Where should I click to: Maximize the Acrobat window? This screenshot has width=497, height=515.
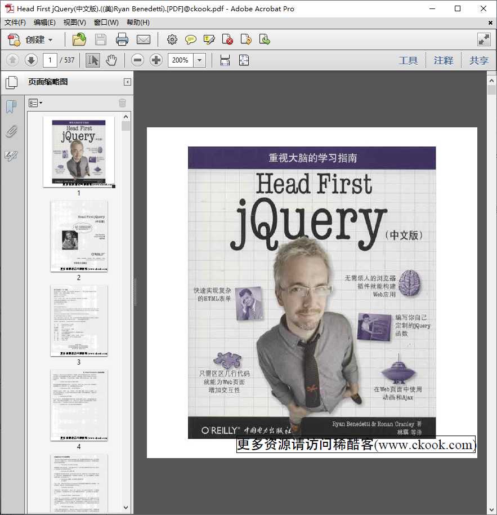pyautogui.click(x=458, y=8)
